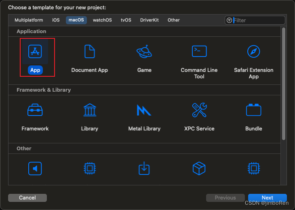
Task: Click the Bundle label text
Action: click(254, 128)
